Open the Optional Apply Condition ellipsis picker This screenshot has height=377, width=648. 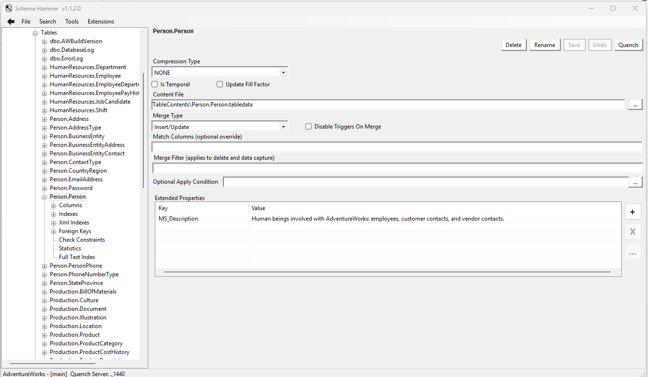pos(635,182)
